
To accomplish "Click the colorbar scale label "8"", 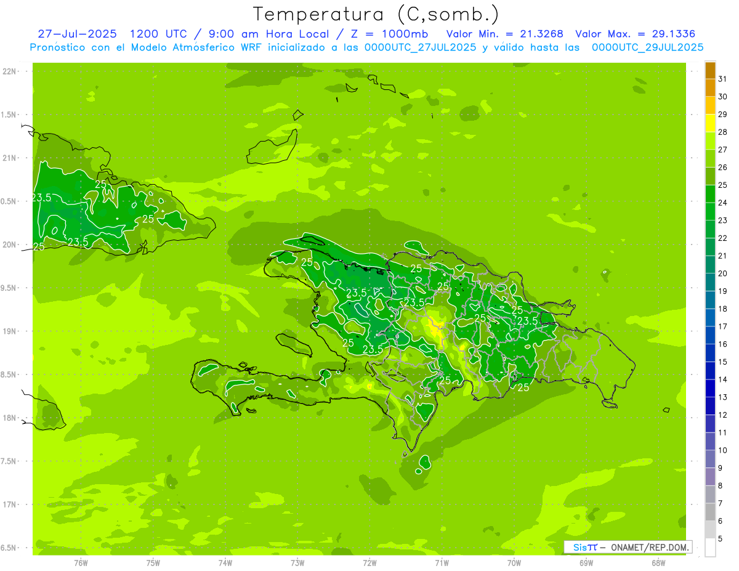I will pos(721,486).
